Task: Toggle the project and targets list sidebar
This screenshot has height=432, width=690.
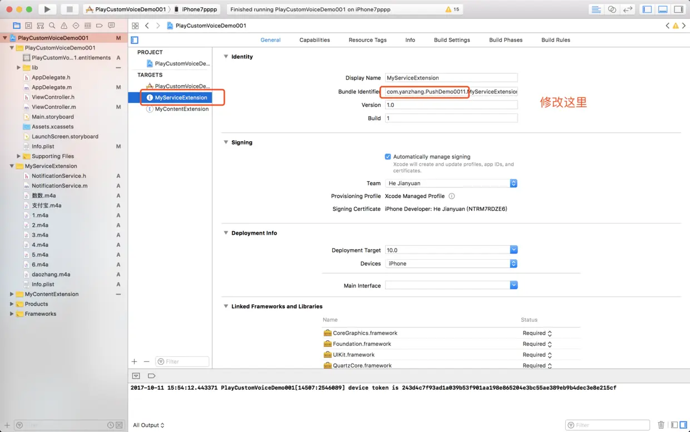Action: point(135,40)
